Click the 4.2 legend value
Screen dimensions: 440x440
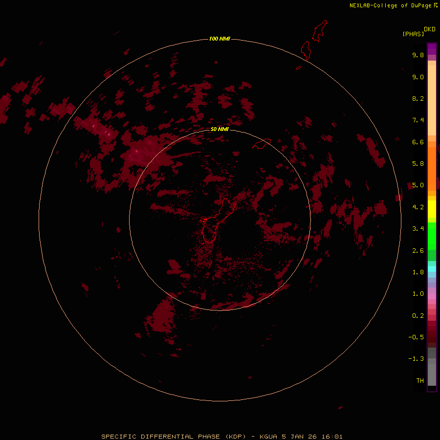click(x=418, y=207)
